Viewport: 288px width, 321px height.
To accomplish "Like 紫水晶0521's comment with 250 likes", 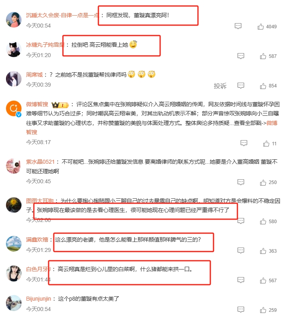I will pos(263,182).
